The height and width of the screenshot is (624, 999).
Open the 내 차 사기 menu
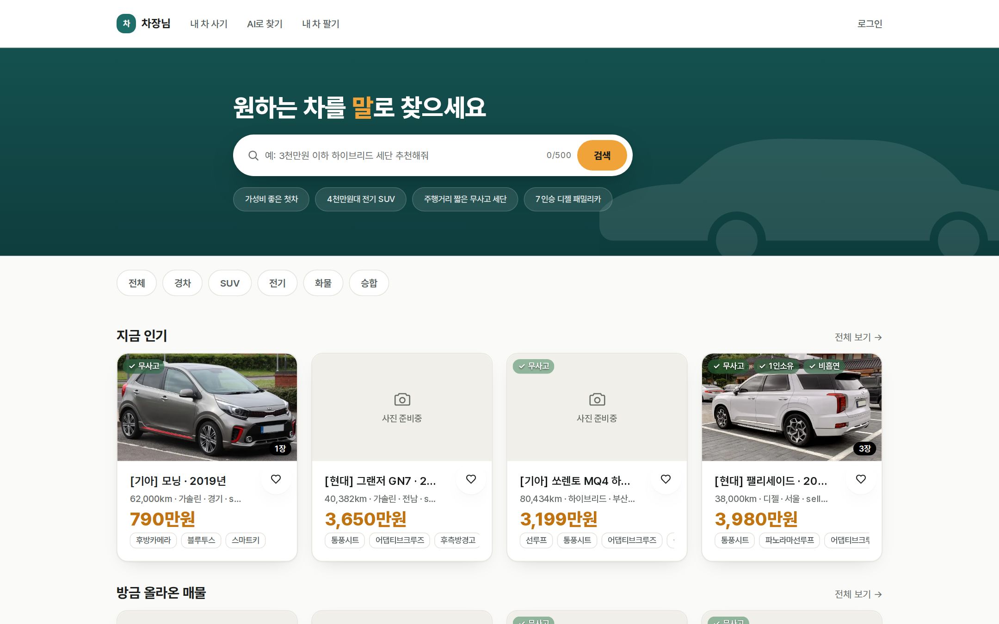click(x=209, y=24)
